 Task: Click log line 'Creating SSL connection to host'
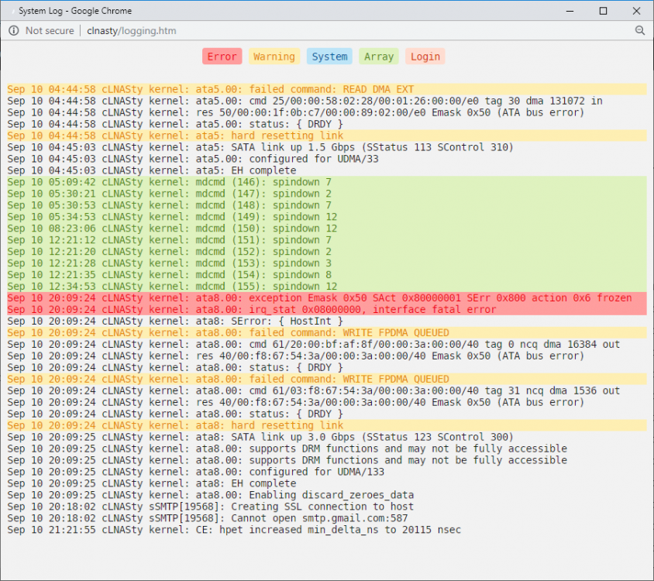(x=211, y=507)
